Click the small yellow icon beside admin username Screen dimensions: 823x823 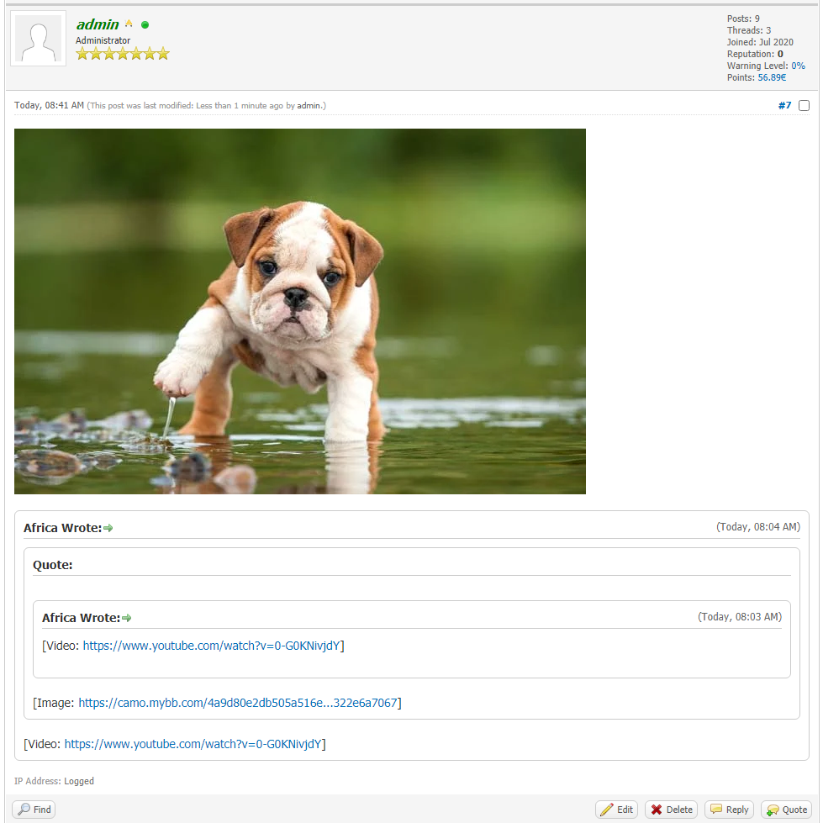129,24
